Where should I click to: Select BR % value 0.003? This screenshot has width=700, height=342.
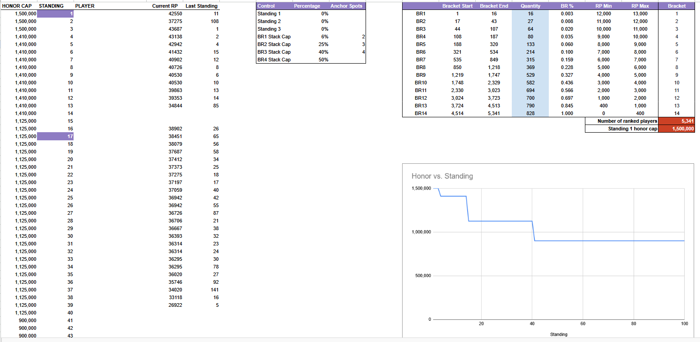(567, 14)
